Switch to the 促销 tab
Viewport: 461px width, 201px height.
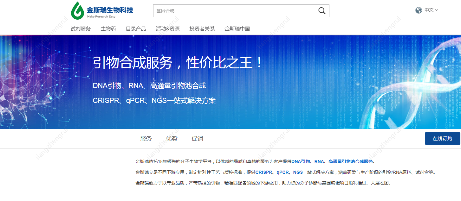click(x=197, y=139)
